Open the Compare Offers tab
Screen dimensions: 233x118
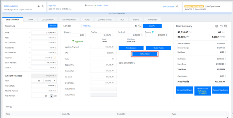click(69, 20)
